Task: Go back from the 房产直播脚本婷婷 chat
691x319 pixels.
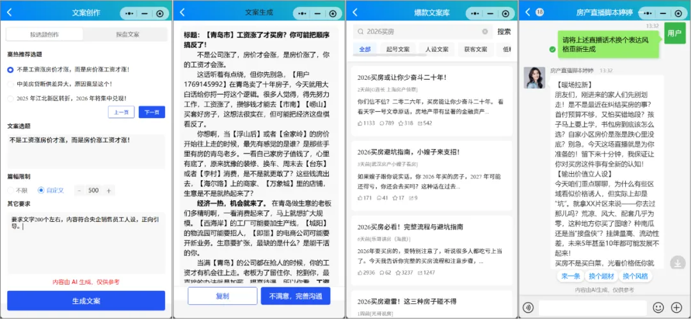Action: (527, 13)
